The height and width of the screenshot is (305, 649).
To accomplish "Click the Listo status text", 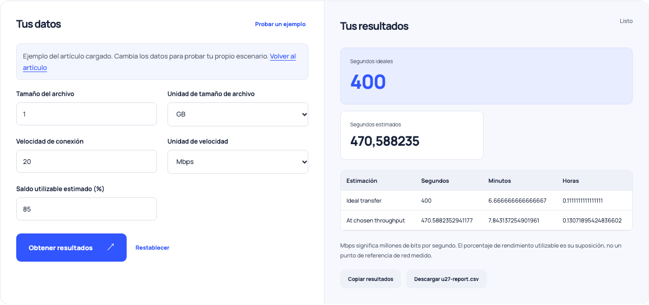I will pos(626,21).
